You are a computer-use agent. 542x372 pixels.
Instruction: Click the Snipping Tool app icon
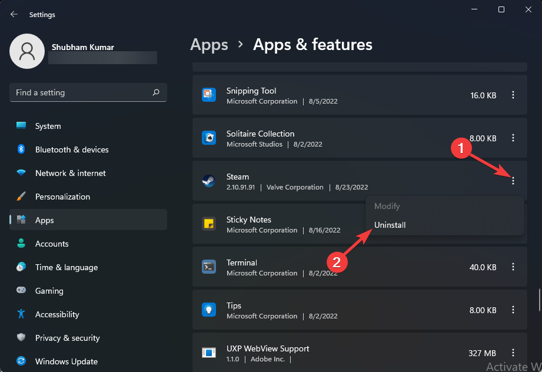209,95
